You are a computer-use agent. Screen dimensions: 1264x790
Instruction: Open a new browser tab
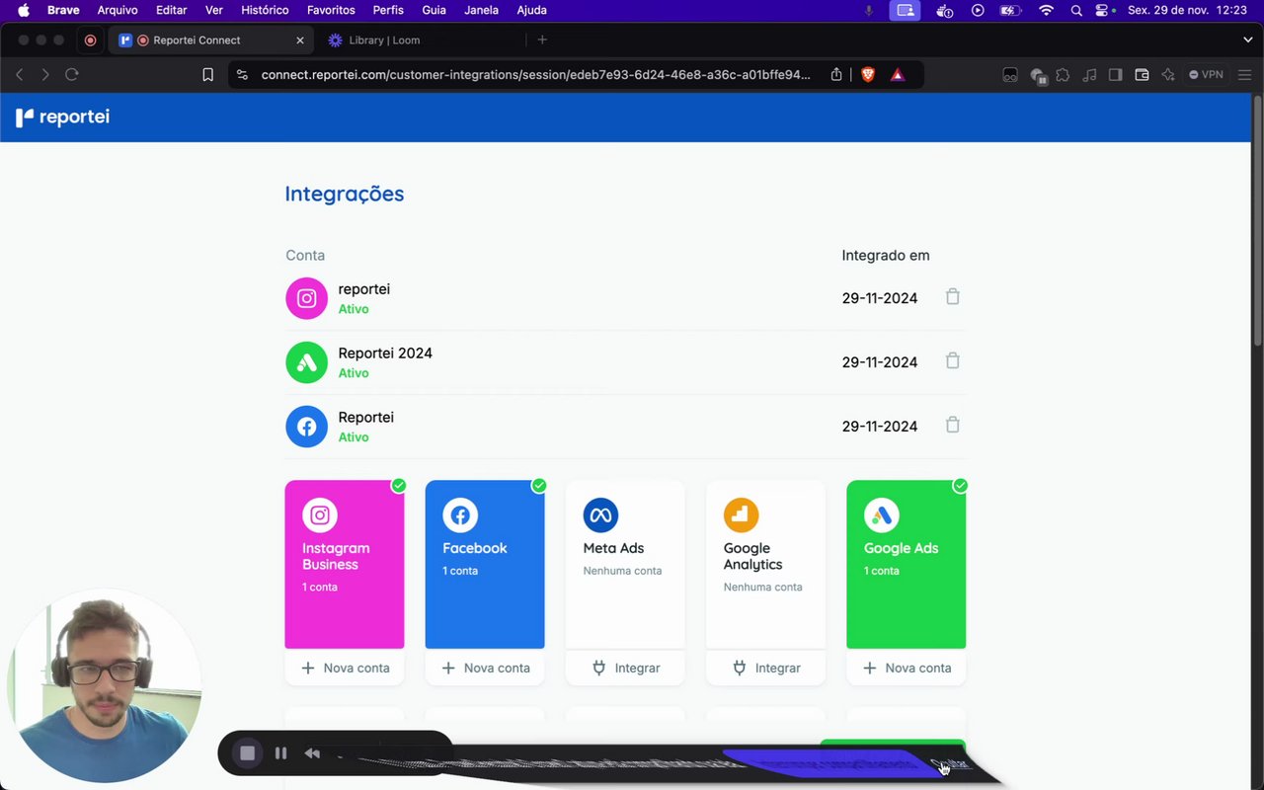[542, 40]
